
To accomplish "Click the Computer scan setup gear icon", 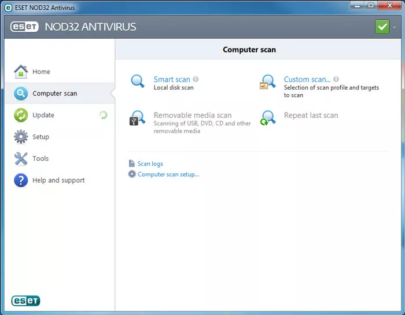I will click(x=132, y=174).
